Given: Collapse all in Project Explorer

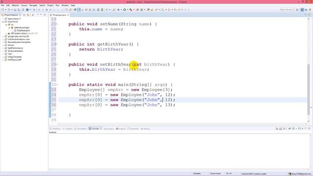Looking at the screenshot, I should tap(24, 15).
